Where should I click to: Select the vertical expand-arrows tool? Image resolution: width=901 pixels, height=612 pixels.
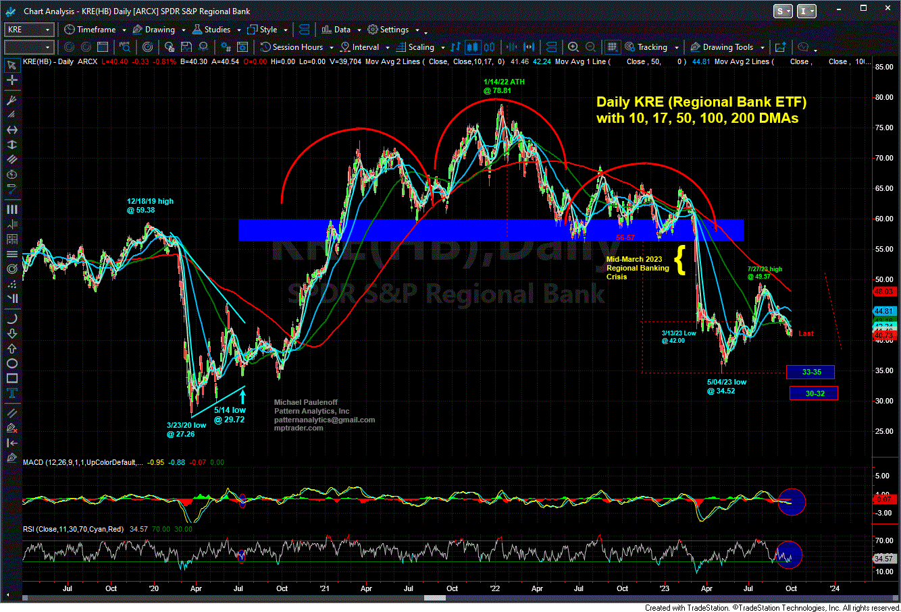(11, 144)
